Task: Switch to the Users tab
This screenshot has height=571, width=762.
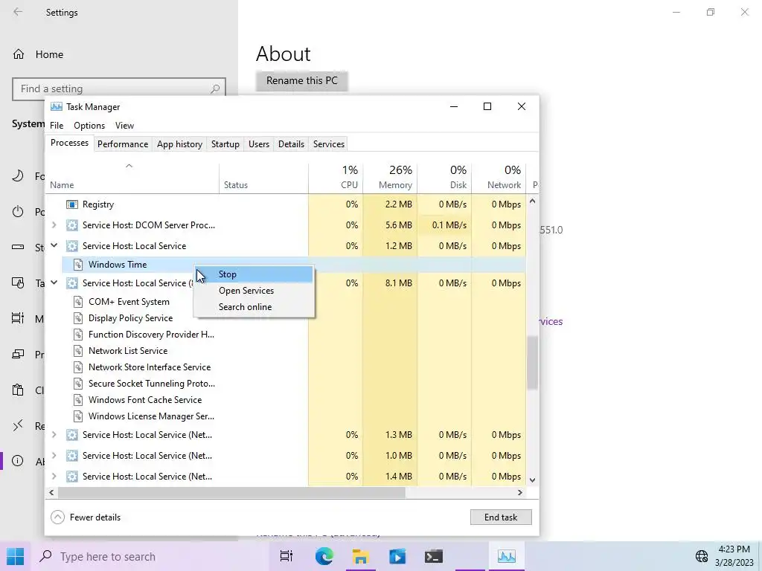Action: point(258,144)
